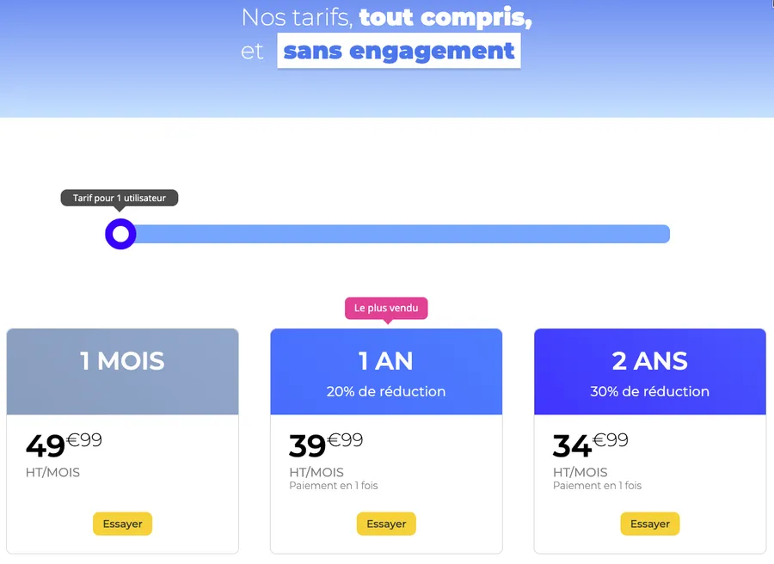This screenshot has height=564, width=774.
Task: Click "Paiement en 1 fois" under 1 AN
Action: [334, 486]
